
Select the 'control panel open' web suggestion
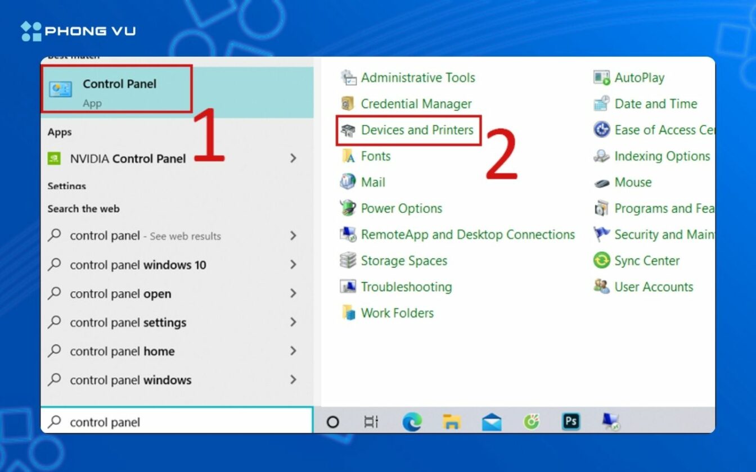coord(177,293)
